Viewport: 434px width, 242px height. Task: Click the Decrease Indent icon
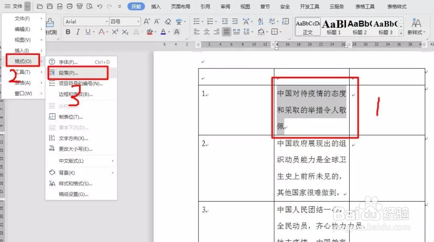point(225,21)
